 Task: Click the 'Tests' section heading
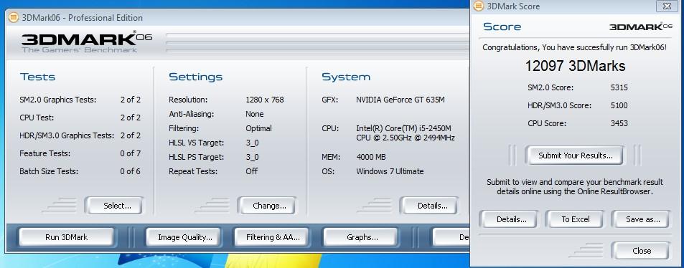[x=37, y=77]
